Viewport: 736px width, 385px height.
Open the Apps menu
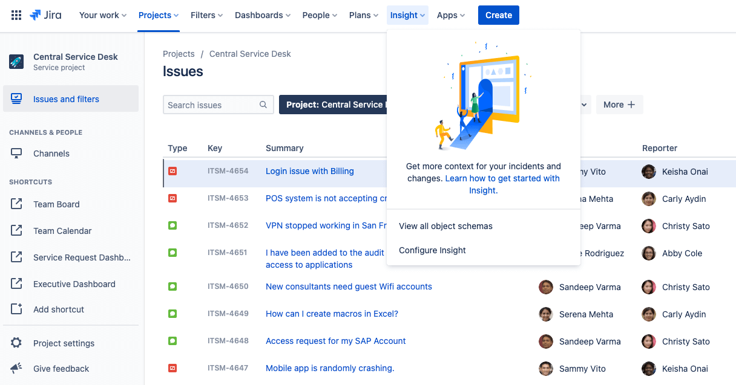point(450,15)
